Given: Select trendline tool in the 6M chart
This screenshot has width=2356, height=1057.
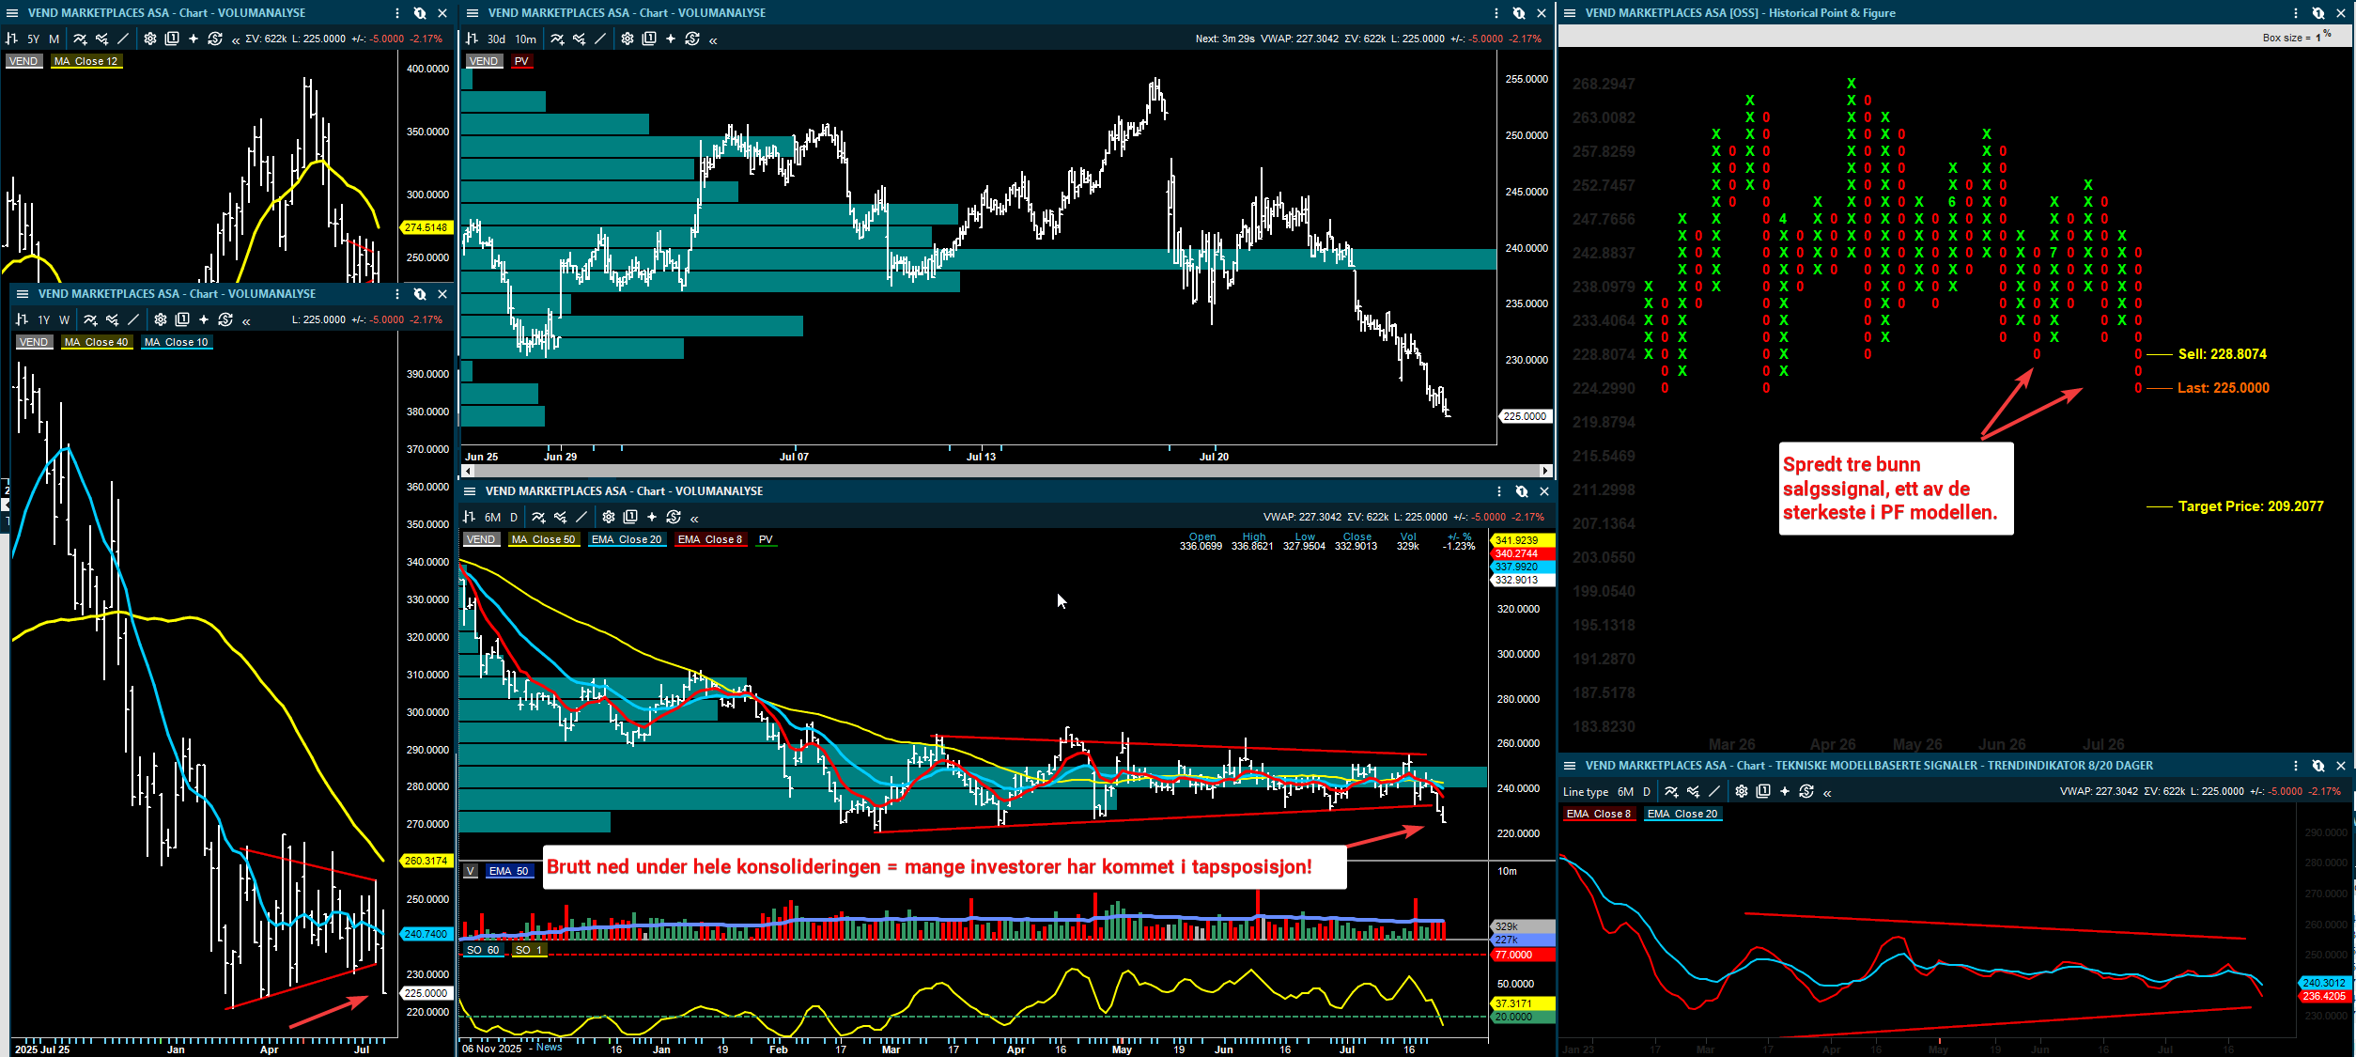Looking at the screenshot, I should click(581, 517).
